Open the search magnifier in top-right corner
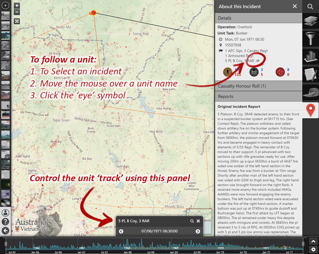This screenshot has height=254, width=319. [310, 7]
